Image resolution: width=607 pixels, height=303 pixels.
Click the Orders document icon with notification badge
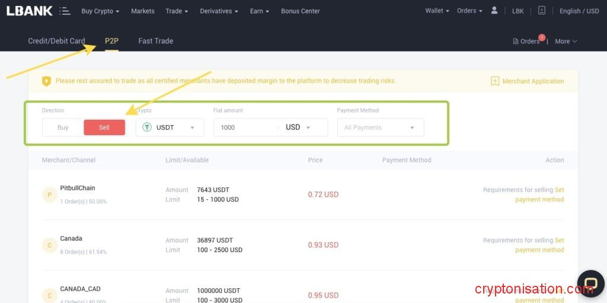coord(516,41)
